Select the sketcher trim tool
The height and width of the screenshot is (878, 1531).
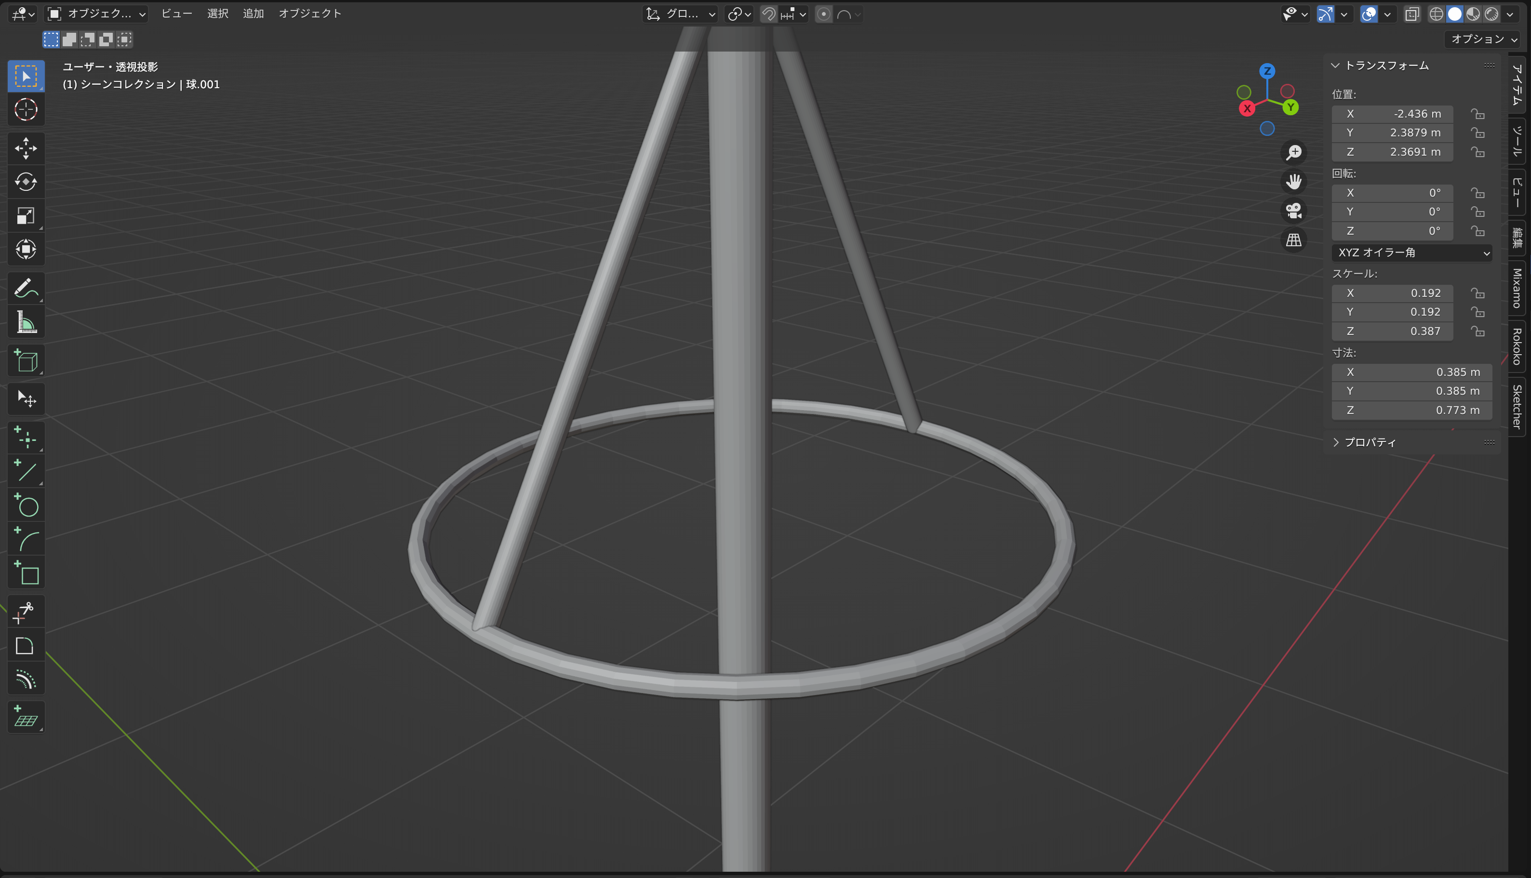[26, 612]
